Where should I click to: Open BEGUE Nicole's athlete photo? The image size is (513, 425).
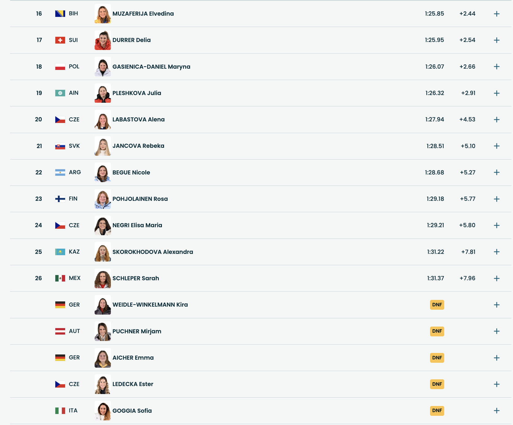(103, 173)
